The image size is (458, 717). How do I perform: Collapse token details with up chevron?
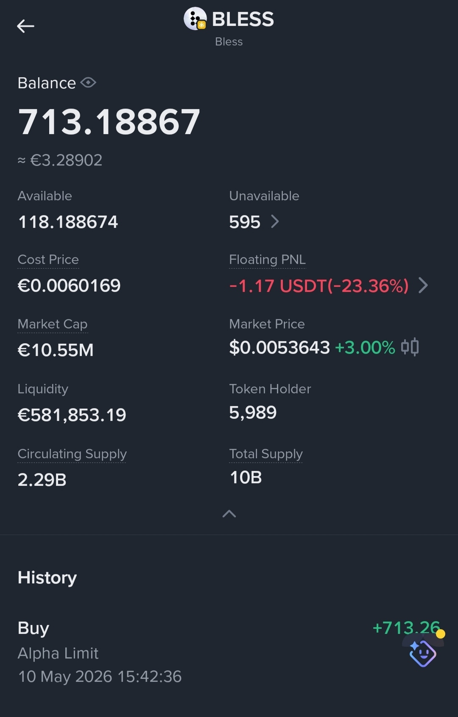point(229,514)
